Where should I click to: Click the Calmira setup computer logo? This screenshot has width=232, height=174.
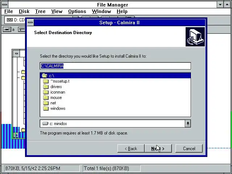click(195, 37)
